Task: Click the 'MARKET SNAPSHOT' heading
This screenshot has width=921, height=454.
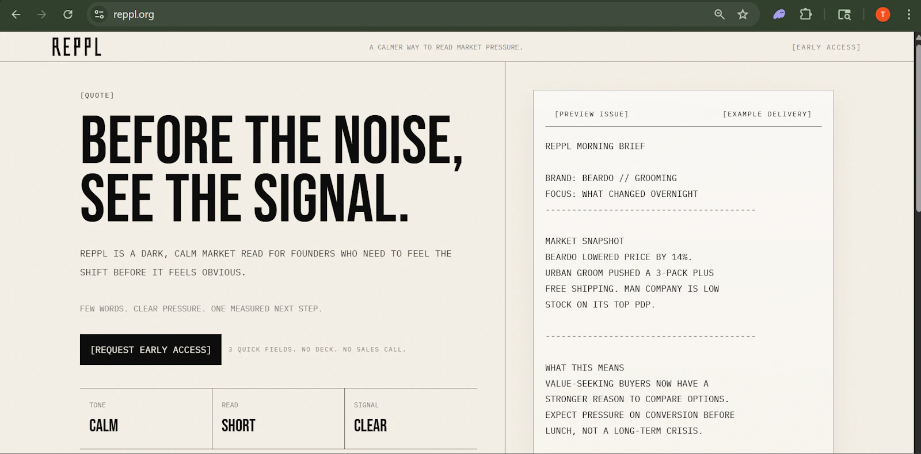Action: [x=584, y=241]
